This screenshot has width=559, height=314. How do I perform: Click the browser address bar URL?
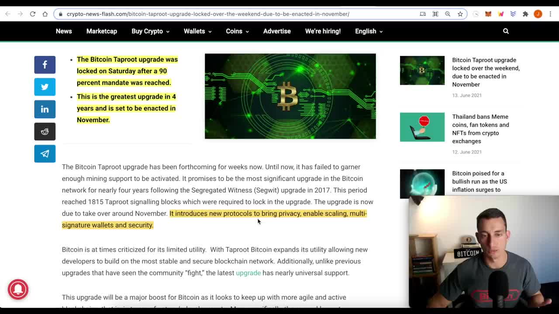click(x=208, y=14)
